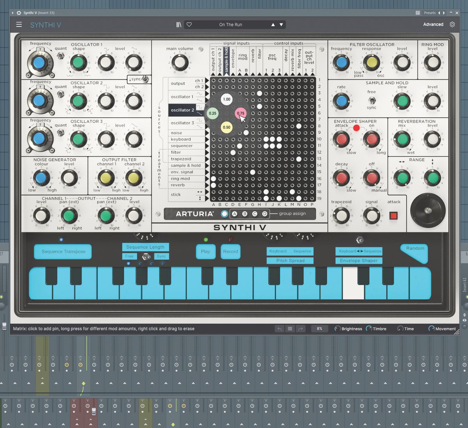Click the Sequence Transpose button
This screenshot has width=468, height=428.
pyautogui.click(x=63, y=251)
